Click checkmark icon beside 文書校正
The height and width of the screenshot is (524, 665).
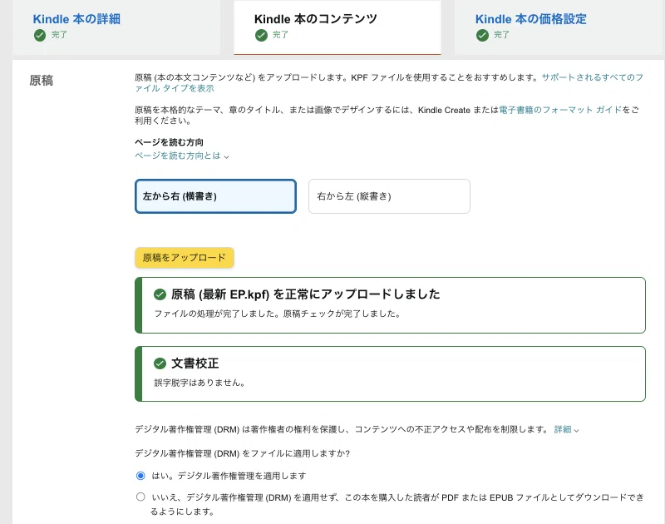[160, 363]
